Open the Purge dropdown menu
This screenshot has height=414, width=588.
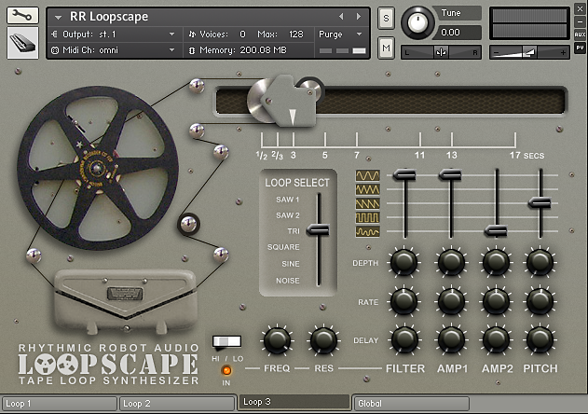tap(340, 34)
